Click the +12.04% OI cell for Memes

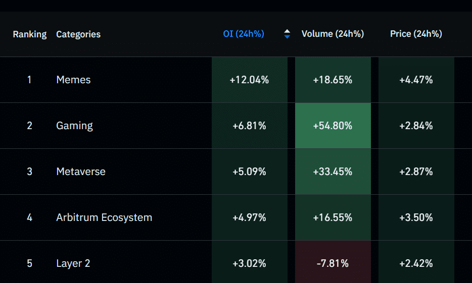pos(249,80)
